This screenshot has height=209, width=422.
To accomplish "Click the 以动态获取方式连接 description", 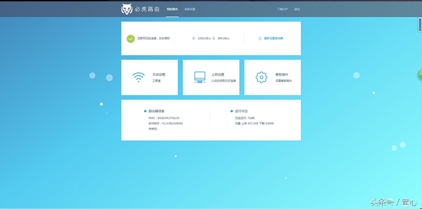I will tap(223, 81).
